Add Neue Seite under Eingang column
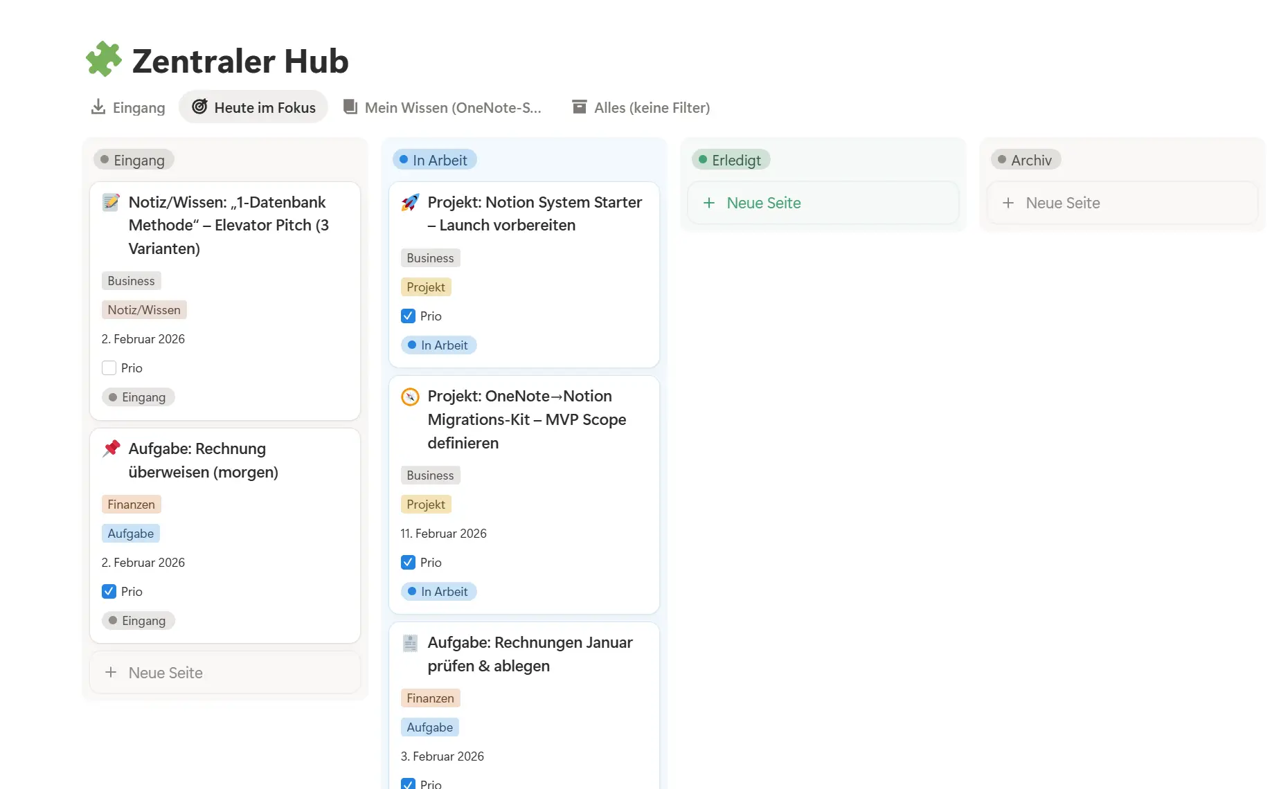This screenshot has width=1270, height=789. tap(165, 673)
